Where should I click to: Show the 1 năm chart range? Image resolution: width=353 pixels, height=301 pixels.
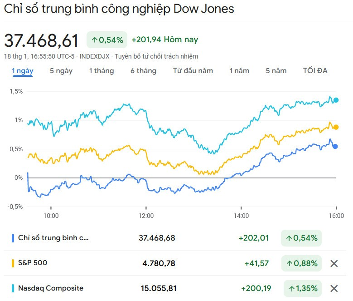pyautogui.click(x=239, y=71)
